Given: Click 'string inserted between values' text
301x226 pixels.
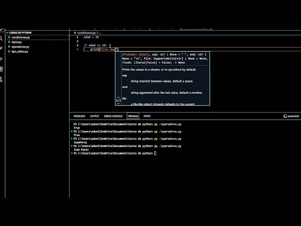Looking at the screenshot, I should click(162, 81).
